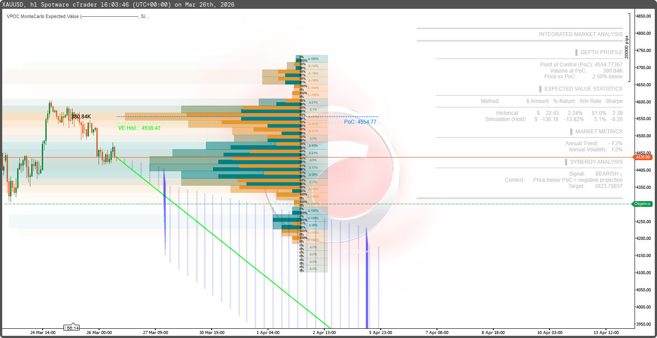Select the green Objetivo marker on price axis
Image resolution: width=657 pixels, height=338 pixels.
(642, 204)
